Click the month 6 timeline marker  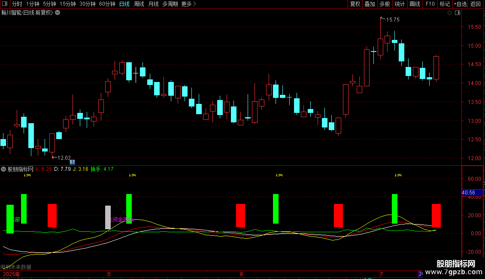242,274
